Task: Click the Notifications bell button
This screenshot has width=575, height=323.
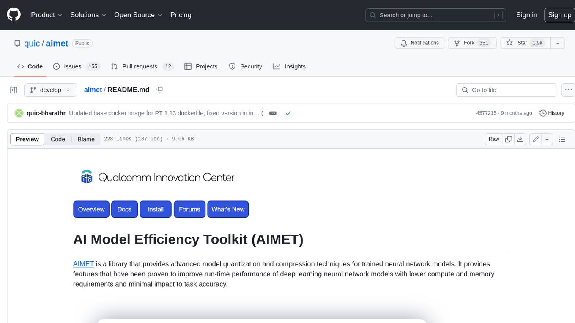Action: click(419, 43)
